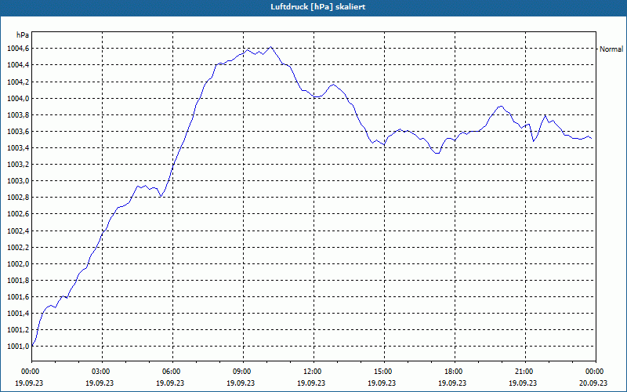Screen dimensions: 627x392
Task: Click the 1002,2 y-axis value
Action: click(17, 248)
